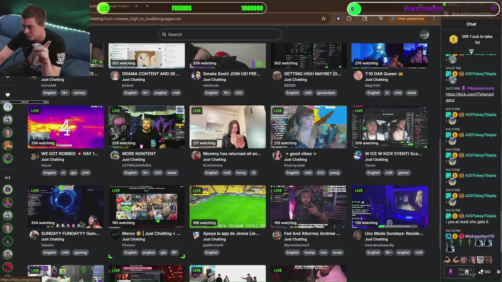Select the pawg tag under PeachyJade

point(334,173)
